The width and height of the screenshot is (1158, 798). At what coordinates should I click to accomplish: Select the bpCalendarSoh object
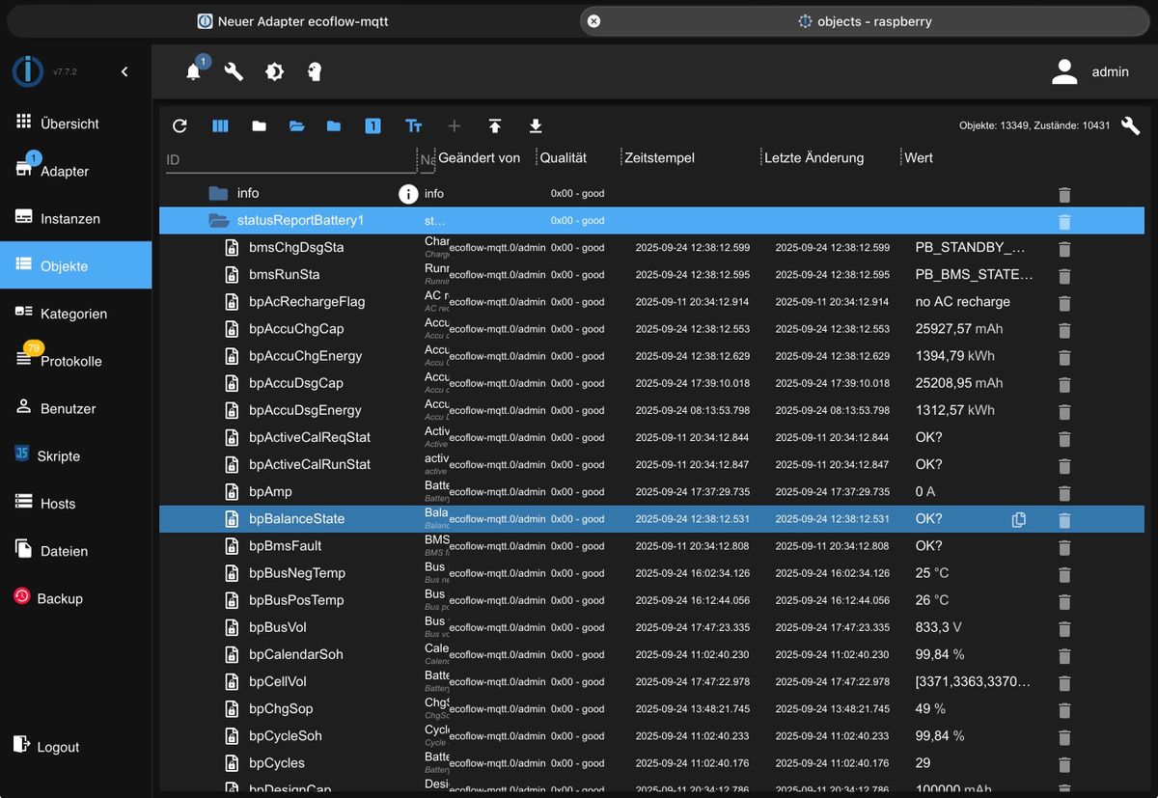pyautogui.click(x=651, y=654)
